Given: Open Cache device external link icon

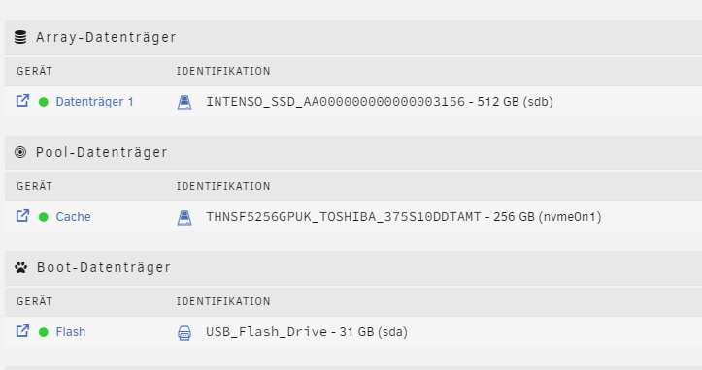Looking at the screenshot, I should click(x=23, y=216).
